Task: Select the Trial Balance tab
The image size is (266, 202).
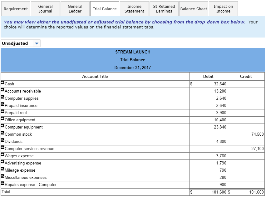Action: tap(105, 9)
